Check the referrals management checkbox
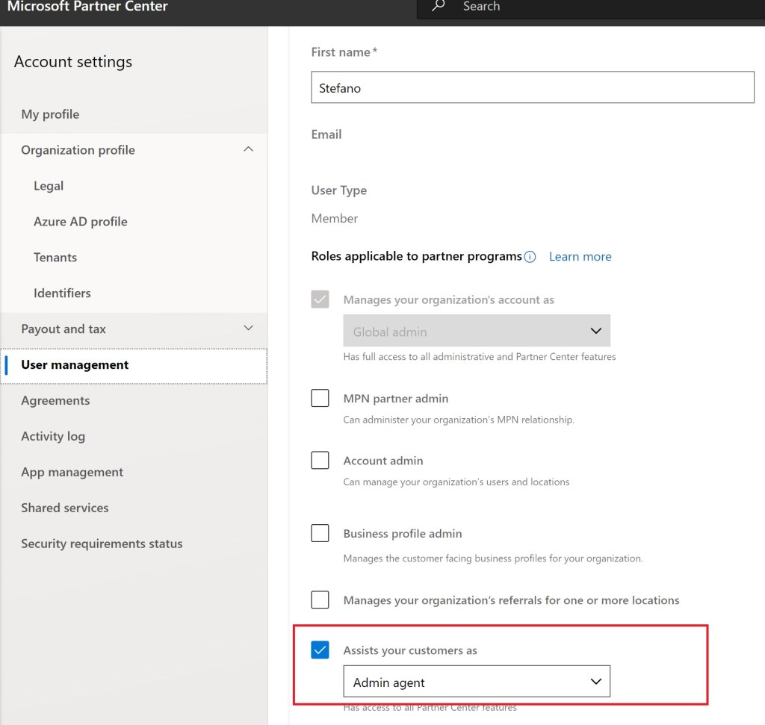Image resolution: width=765 pixels, height=725 pixels. [x=320, y=600]
